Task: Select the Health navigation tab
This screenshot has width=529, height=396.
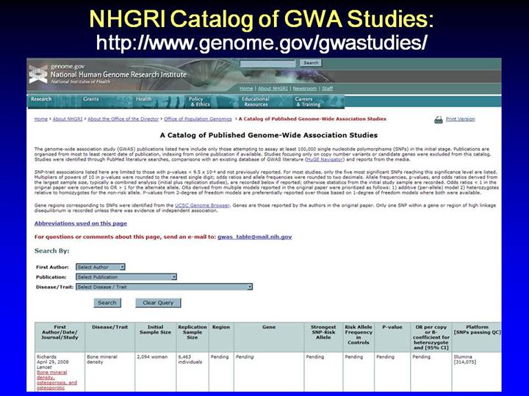Action: click(x=144, y=99)
